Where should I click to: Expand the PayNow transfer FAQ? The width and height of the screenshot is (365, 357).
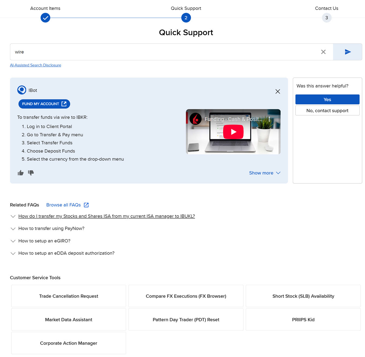[x=51, y=228]
